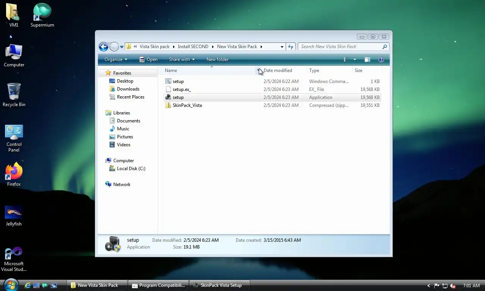Toggle the preview pane icon
The height and width of the screenshot is (291, 485).
click(367, 59)
